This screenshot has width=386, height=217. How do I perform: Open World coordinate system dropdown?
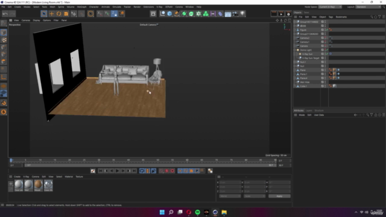(230, 196)
